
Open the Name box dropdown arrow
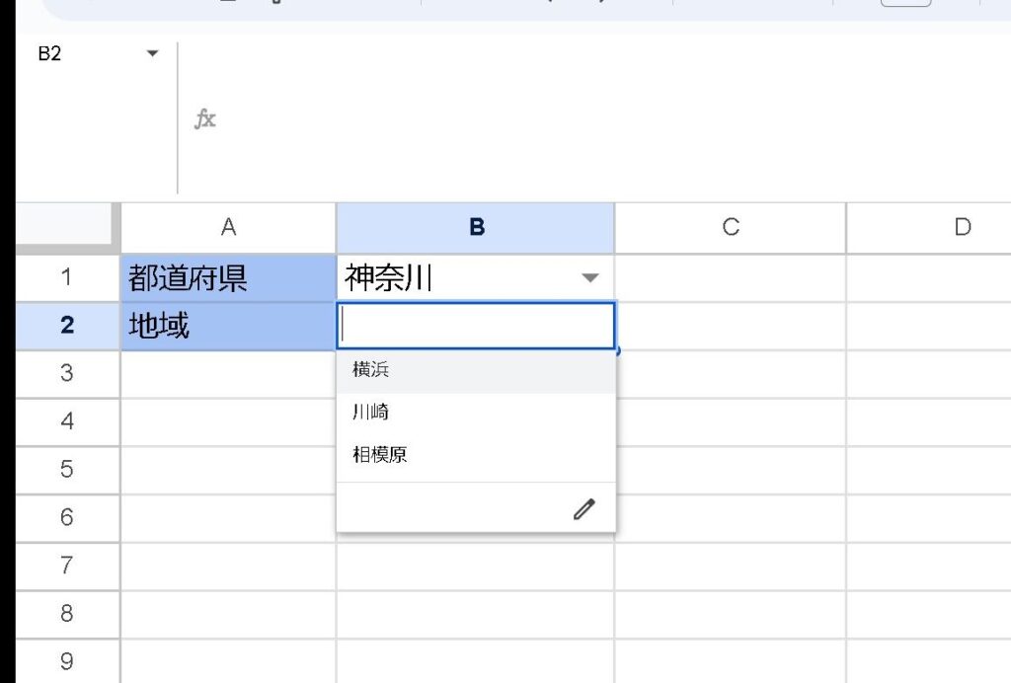coord(152,53)
